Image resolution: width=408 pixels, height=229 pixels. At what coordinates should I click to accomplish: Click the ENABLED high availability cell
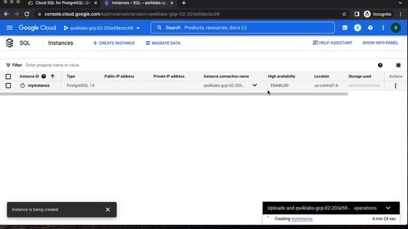[279, 85]
